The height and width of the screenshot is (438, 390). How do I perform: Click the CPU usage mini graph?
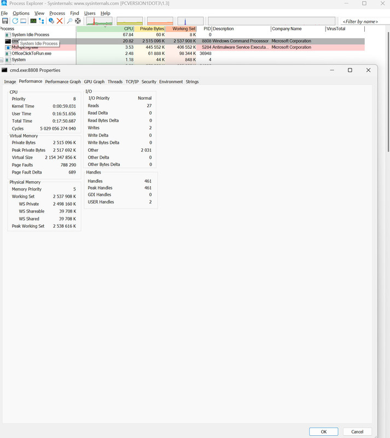click(x=100, y=21)
